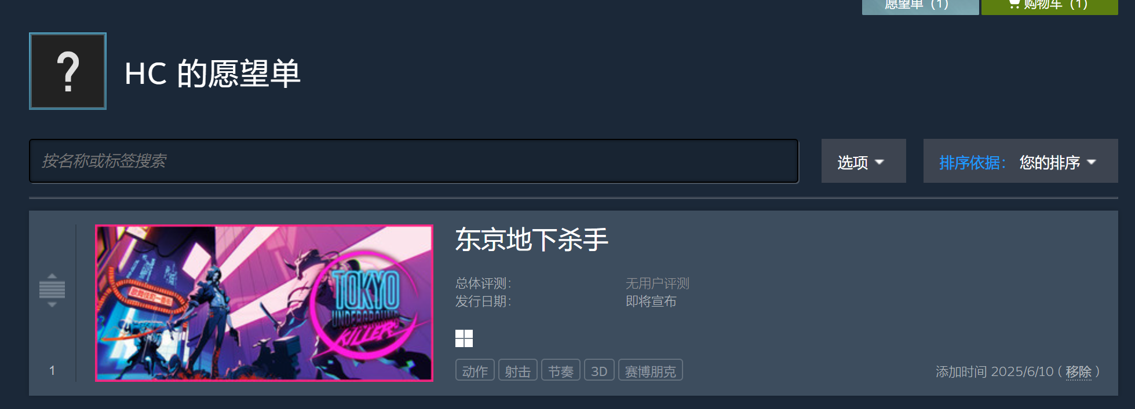Open the 东京地下杀手 game title

click(x=531, y=239)
